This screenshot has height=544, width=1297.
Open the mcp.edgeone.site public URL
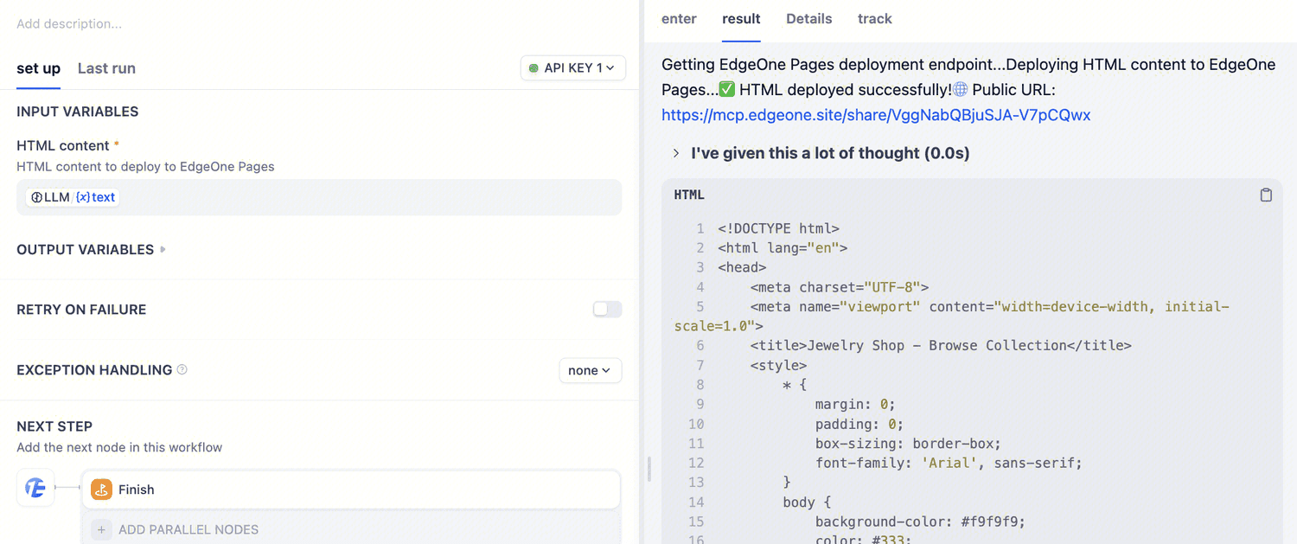point(876,115)
